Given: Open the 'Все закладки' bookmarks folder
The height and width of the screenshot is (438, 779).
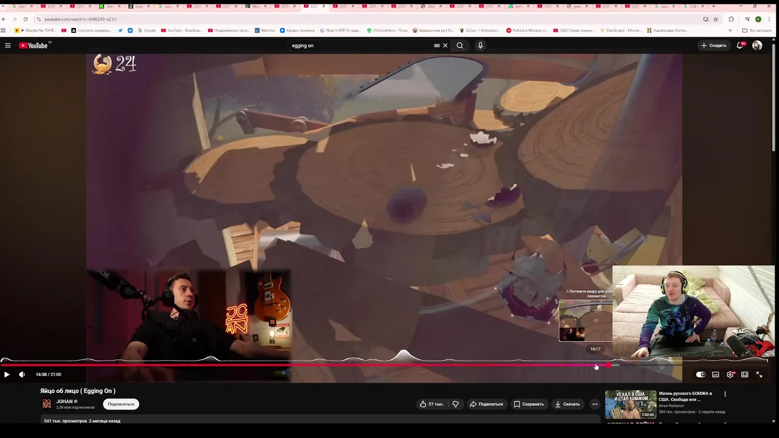Looking at the screenshot, I should click(x=756, y=30).
